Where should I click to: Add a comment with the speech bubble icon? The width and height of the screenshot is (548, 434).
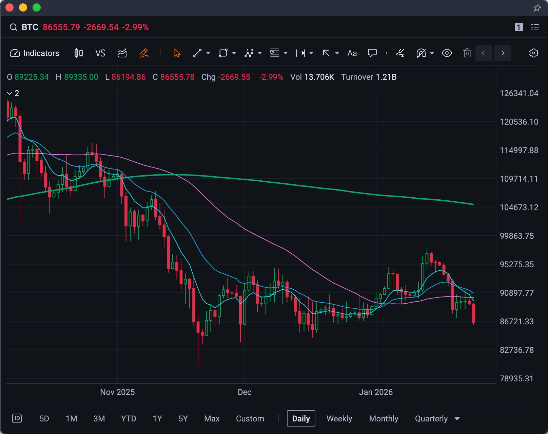(x=372, y=53)
